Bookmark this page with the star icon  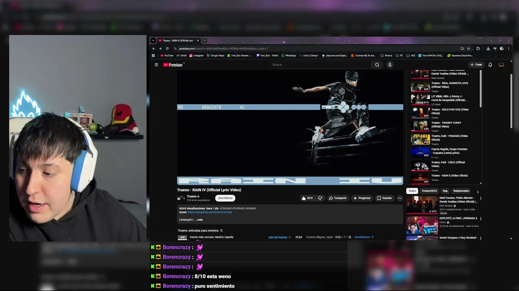(468, 48)
